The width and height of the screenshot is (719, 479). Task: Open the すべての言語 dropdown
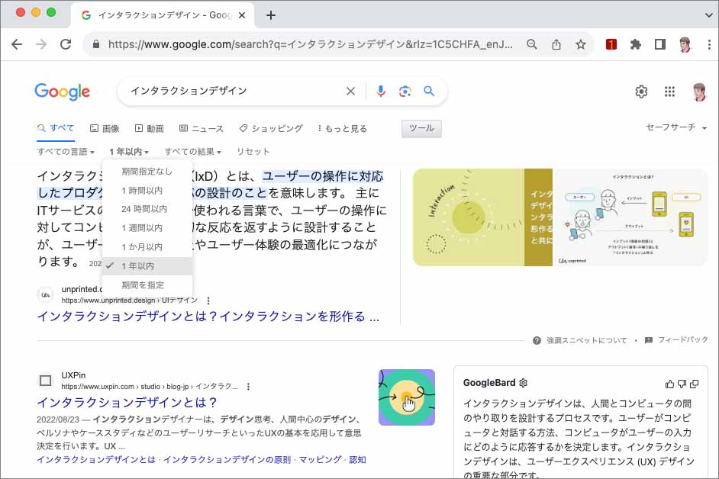tap(65, 151)
